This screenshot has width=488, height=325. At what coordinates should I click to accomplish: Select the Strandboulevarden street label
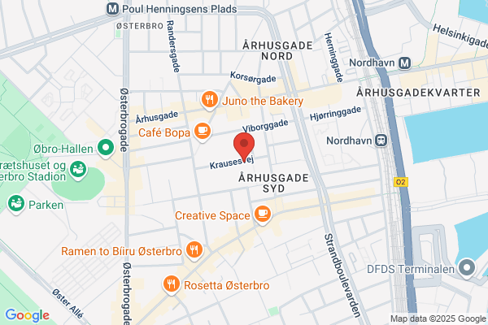tap(342, 275)
